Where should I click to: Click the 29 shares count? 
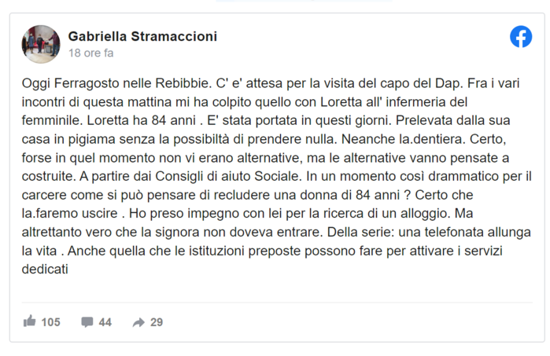[x=156, y=322]
